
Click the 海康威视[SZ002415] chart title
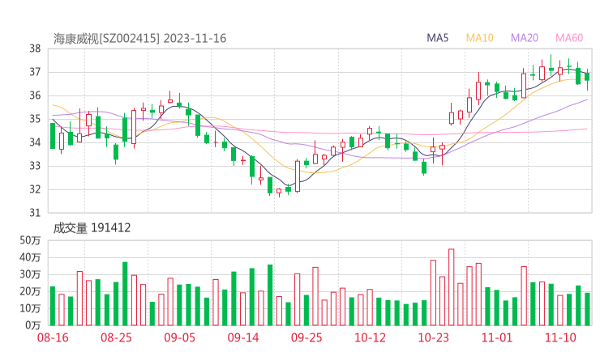tap(107, 38)
